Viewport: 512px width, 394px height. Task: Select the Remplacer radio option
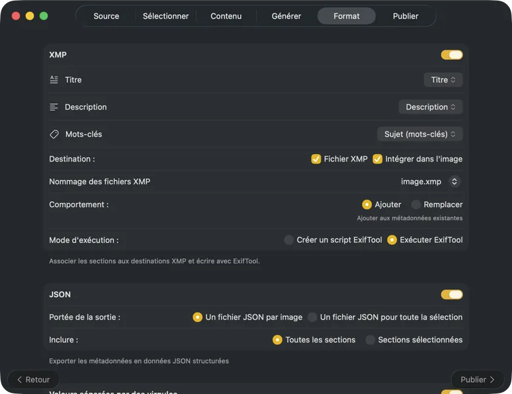coord(416,204)
